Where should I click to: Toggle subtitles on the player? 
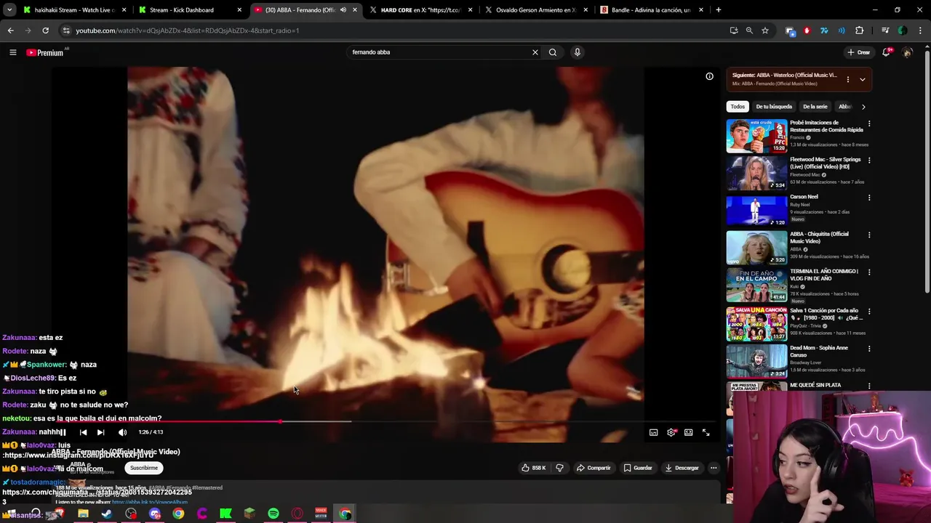653,432
